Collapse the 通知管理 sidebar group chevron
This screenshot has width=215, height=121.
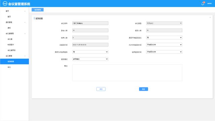click(x=25, y=23)
